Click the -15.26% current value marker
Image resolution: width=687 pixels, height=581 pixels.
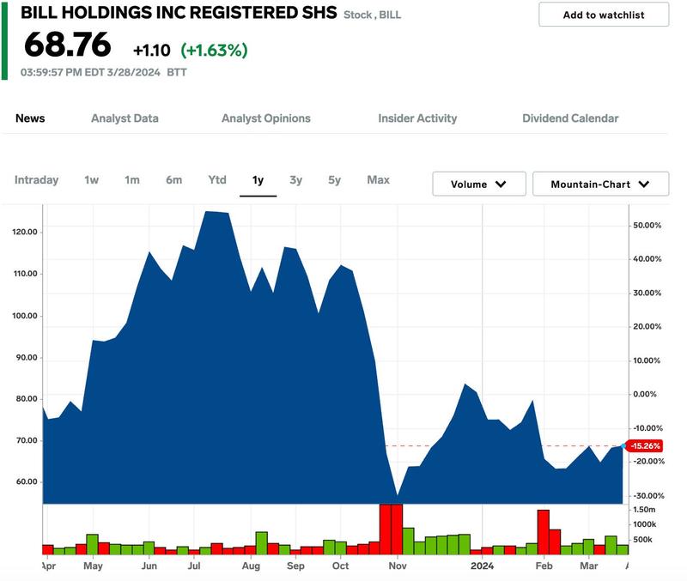pos(644,445)
